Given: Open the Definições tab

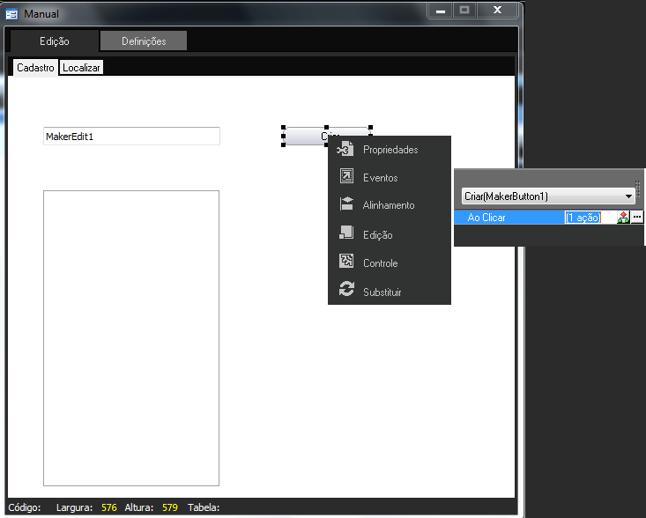Looking at the screenshot, I should coord(143,41).
